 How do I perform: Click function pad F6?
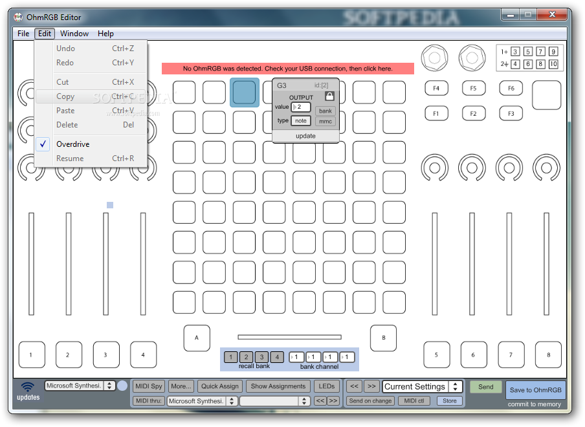[x=511, y=89]
